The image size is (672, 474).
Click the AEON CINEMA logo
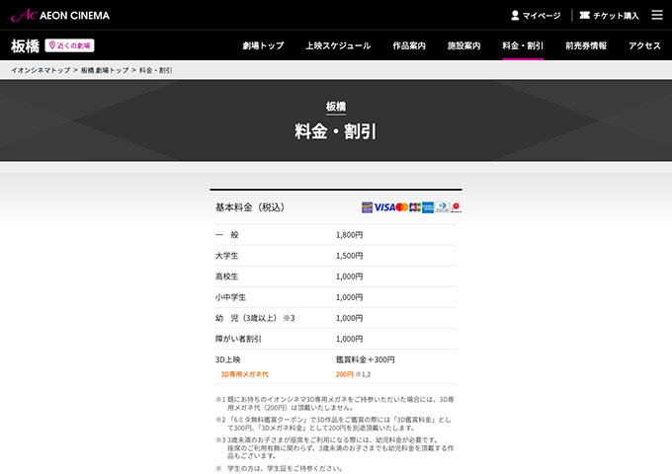tap(60, 16)
